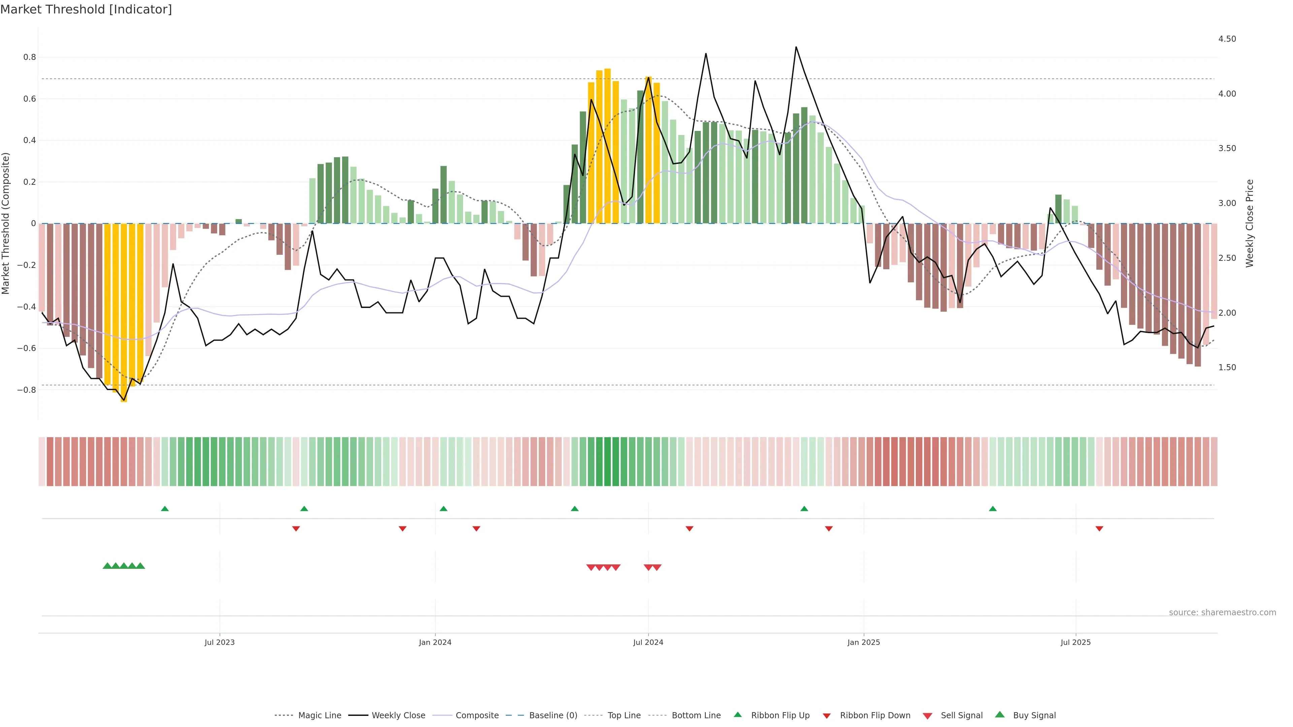Image resolution: width=1293 pixels, height=727 pixels.
Task: Click the Sell Signal legend triangle icon
Action: [x=928, y=716]
